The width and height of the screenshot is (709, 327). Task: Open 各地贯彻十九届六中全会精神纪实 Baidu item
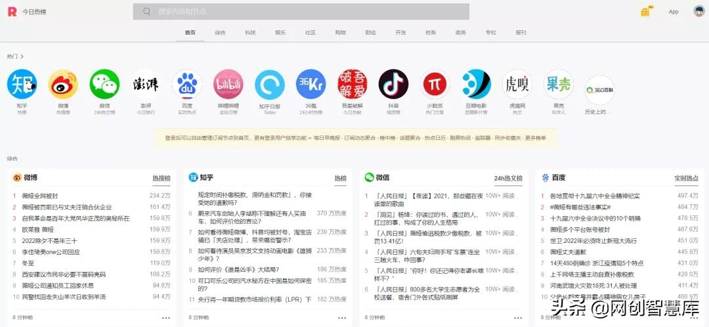595,196
